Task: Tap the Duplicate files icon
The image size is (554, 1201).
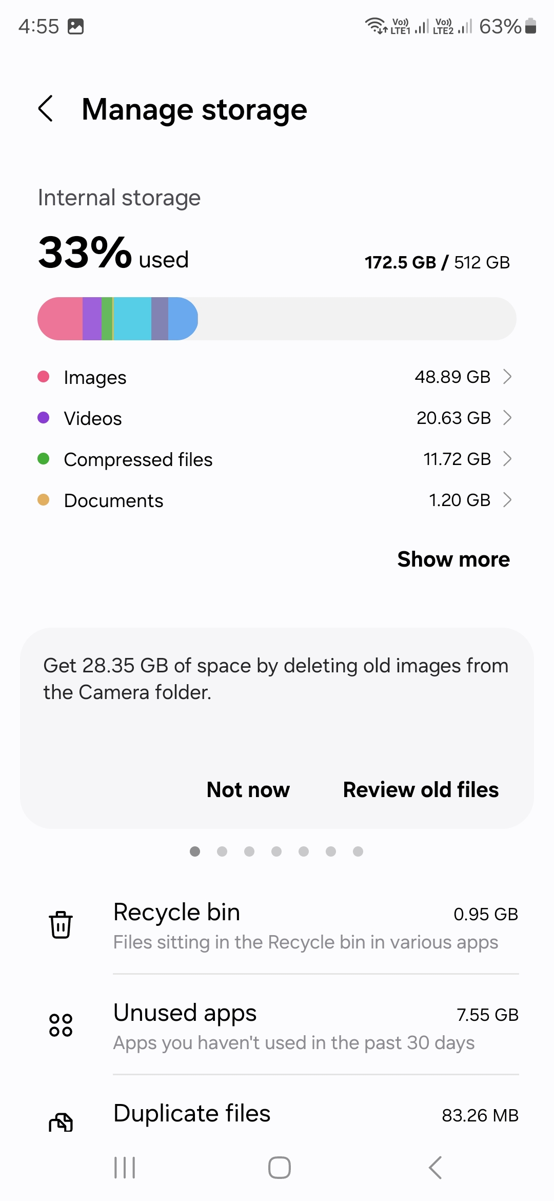Action: coord(61,1123)
